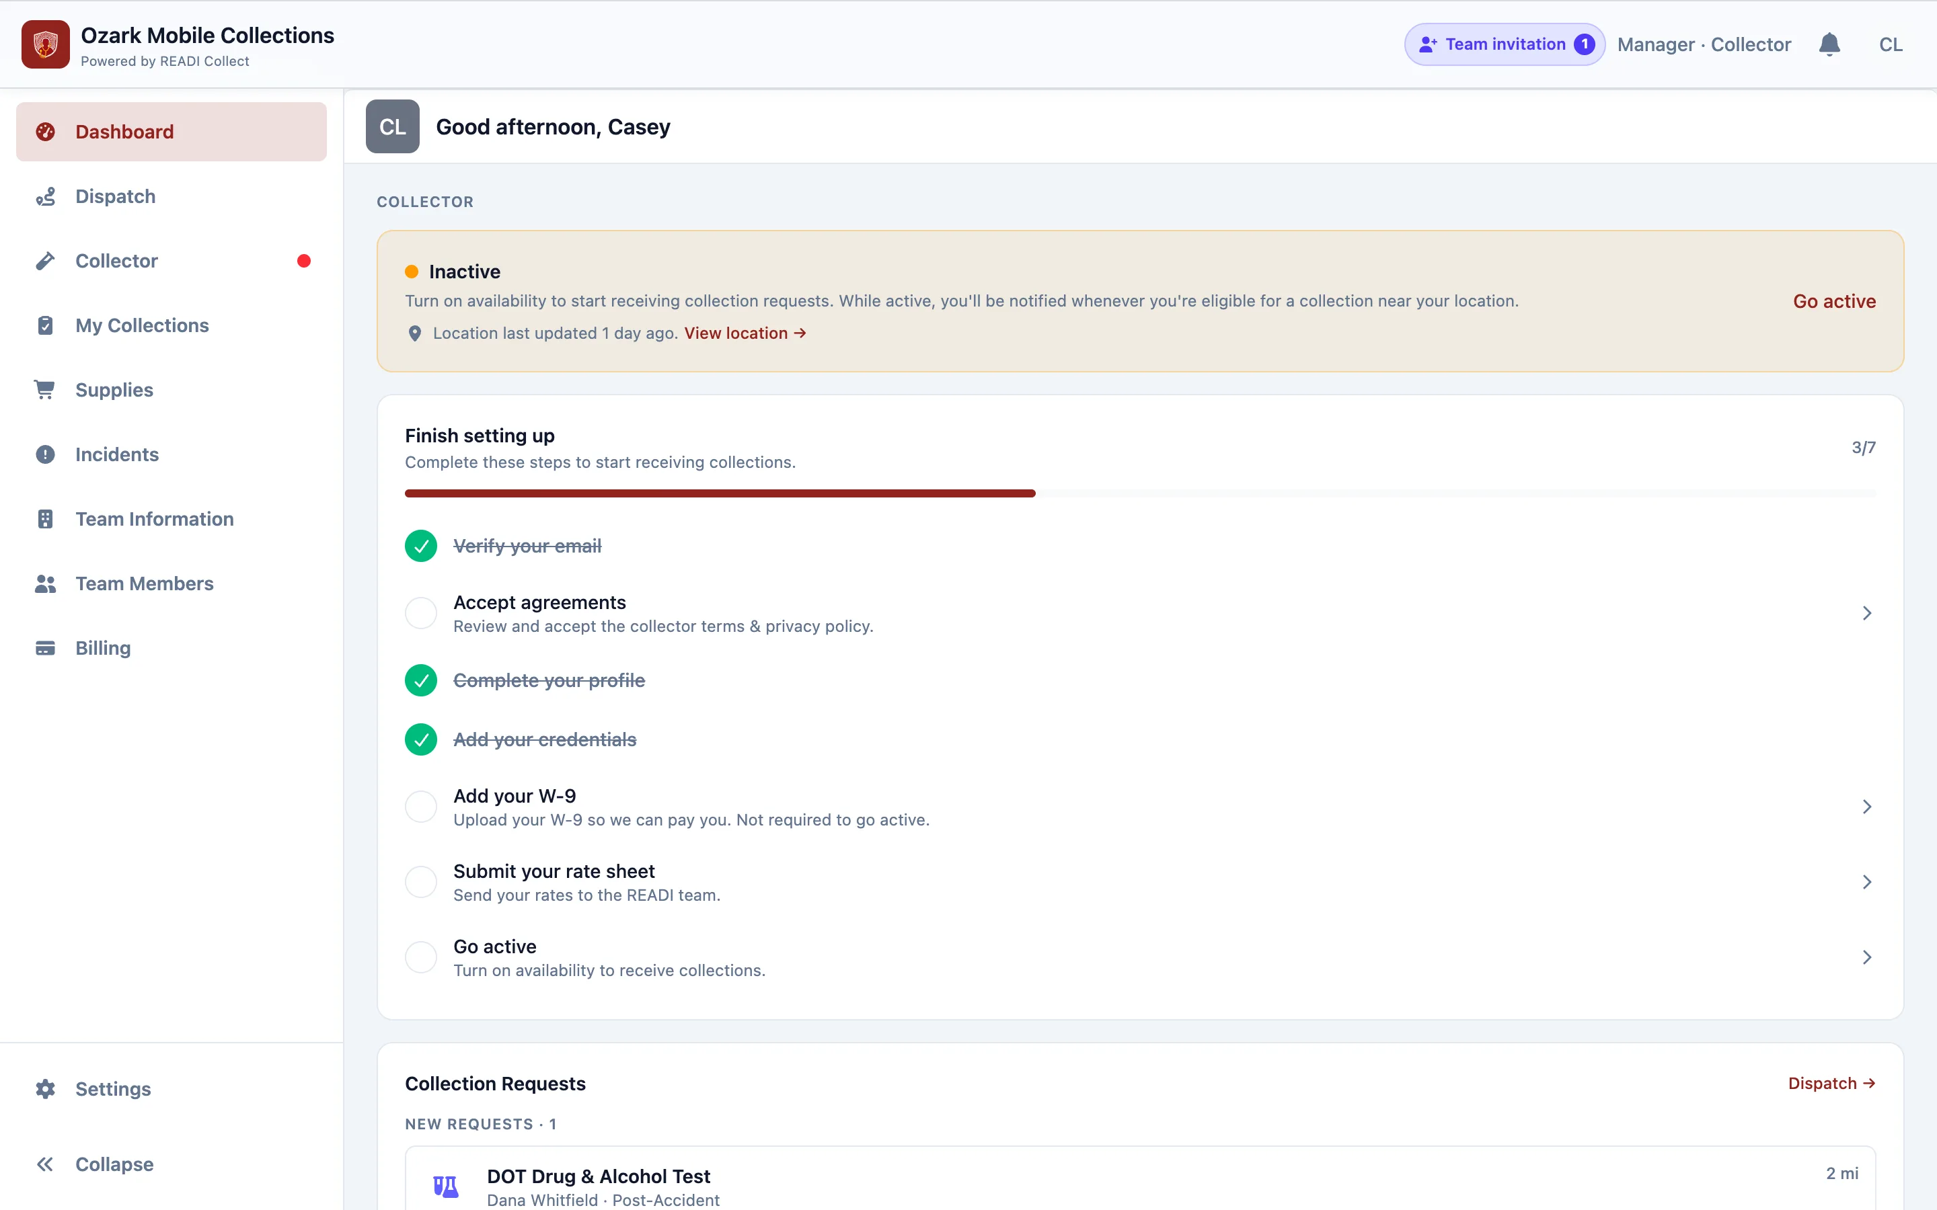Click the Good afternoon, Casey heading
This screenshot has width=1937, height=1210.
pos(553,126)
